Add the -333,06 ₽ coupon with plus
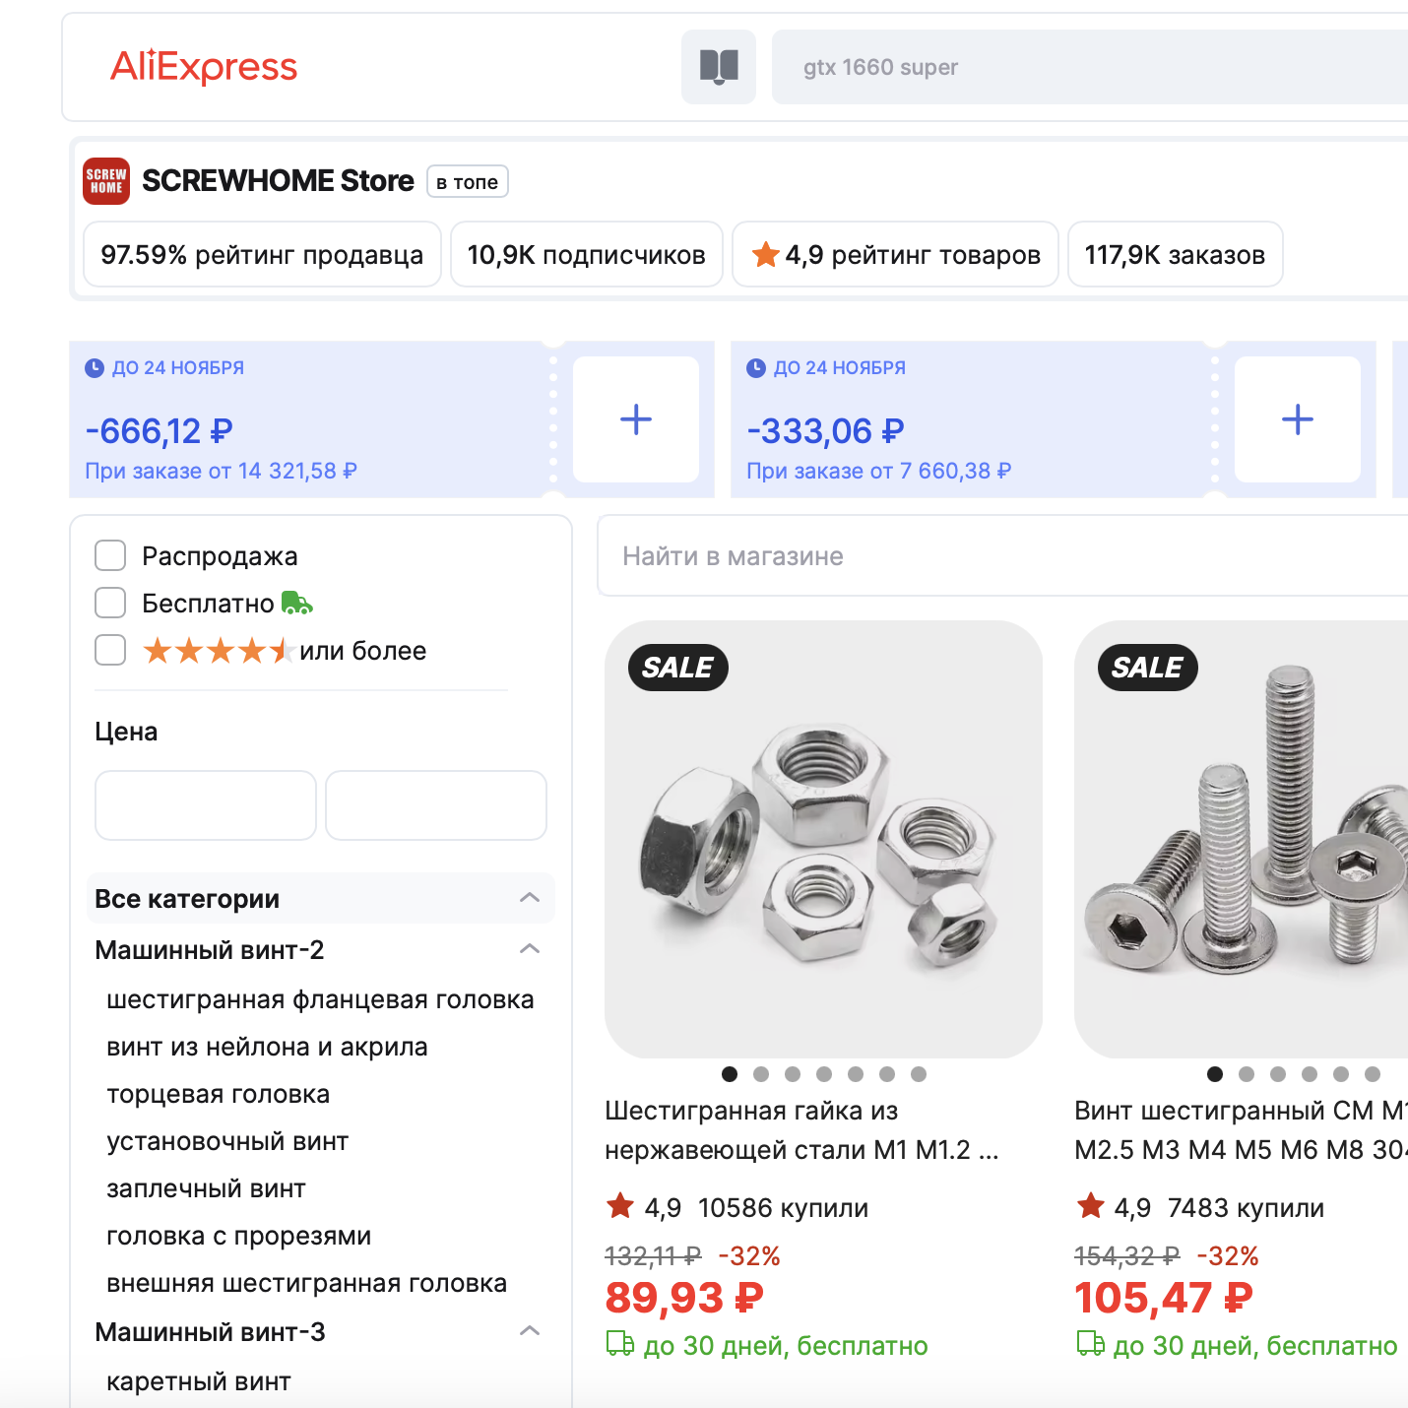Image resolution: width=1408 pixels, height=1408 pixels. click(x=1298, y=419)
